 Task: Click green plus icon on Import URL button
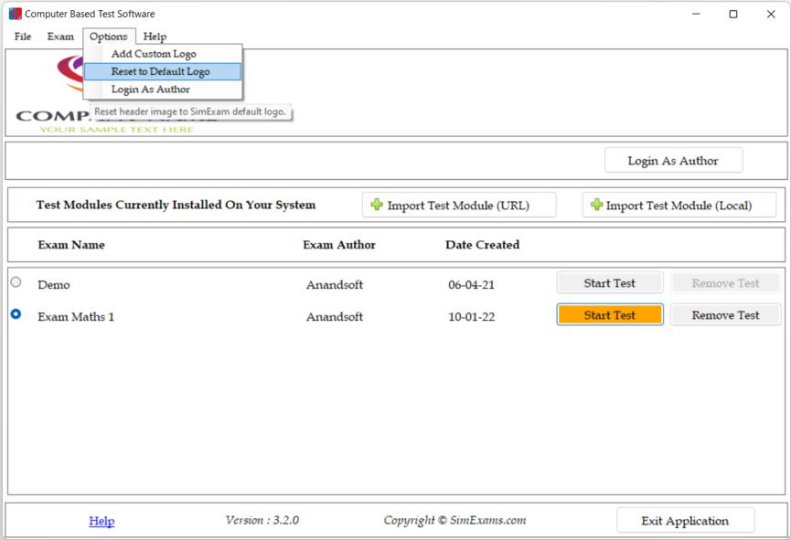pos(377,205)
